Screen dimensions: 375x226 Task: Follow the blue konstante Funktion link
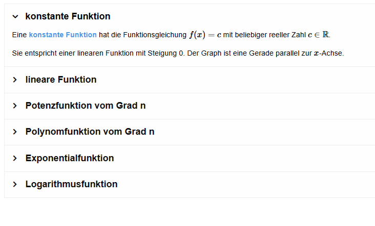tap(62, 35)
